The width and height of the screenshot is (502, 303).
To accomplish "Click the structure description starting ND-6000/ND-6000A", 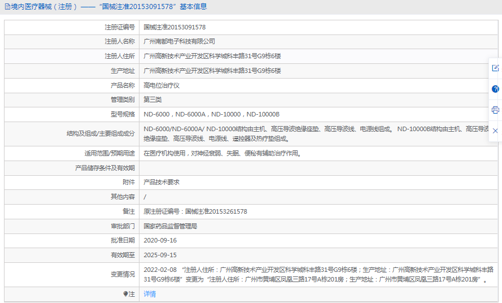I will pos(316,134).
